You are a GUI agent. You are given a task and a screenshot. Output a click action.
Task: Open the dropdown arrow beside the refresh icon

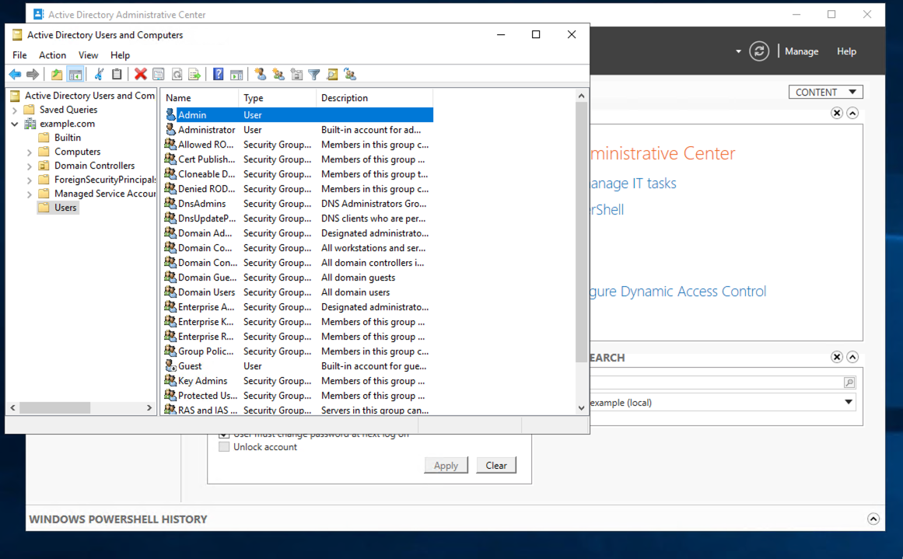click(738, 51)
